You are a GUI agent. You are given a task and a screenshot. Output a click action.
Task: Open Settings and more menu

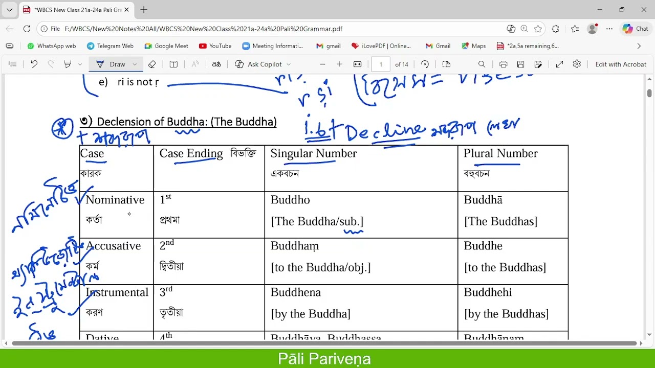pyautogui.click(x=609, y=29)
